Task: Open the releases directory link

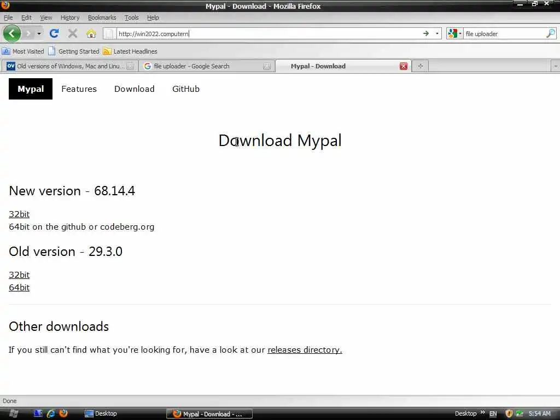Action: point(305,349)
